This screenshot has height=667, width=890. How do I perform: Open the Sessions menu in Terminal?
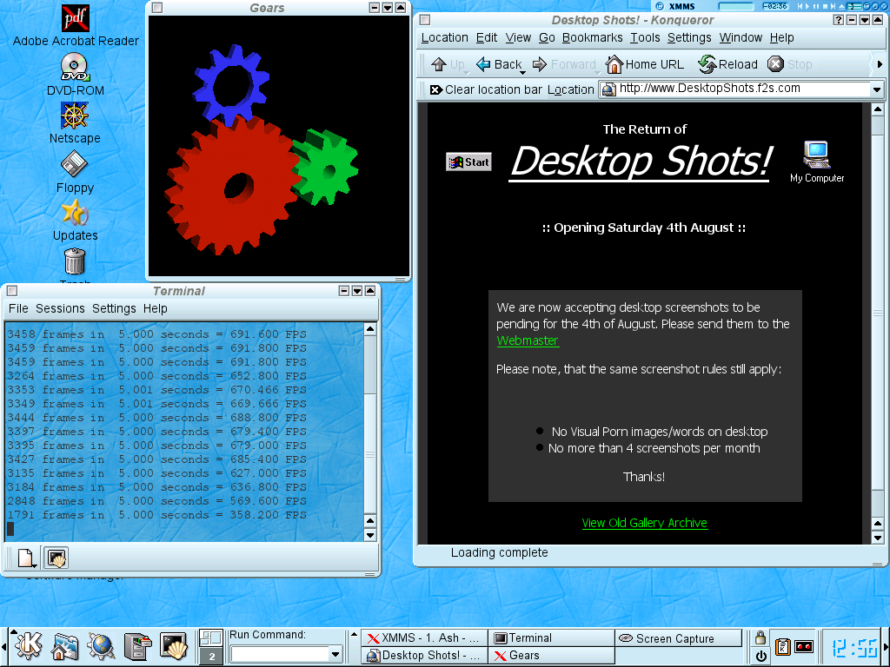(x=60, y=308)
